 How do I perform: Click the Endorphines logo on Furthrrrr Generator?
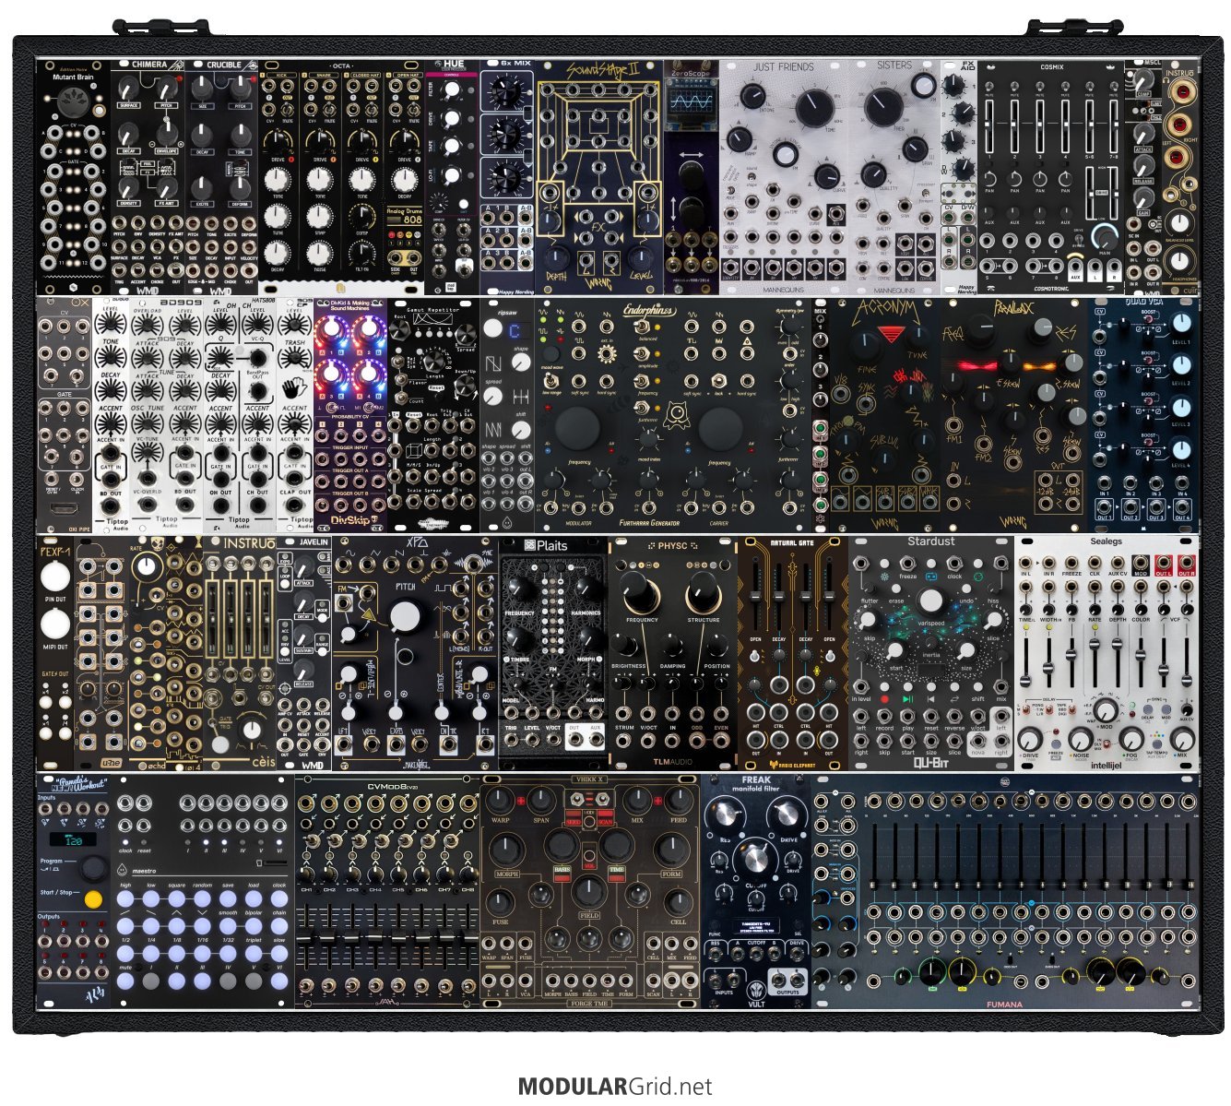pos(650,310)
